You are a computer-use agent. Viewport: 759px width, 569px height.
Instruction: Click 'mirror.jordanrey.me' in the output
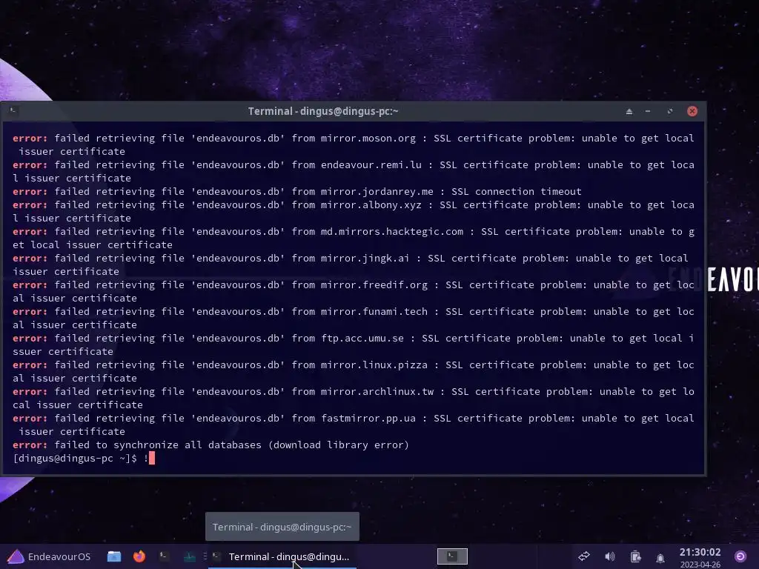click(x=377, y=192)
